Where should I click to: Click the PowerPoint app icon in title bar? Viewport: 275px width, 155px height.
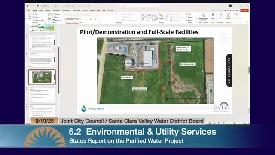tap(27, 6)
